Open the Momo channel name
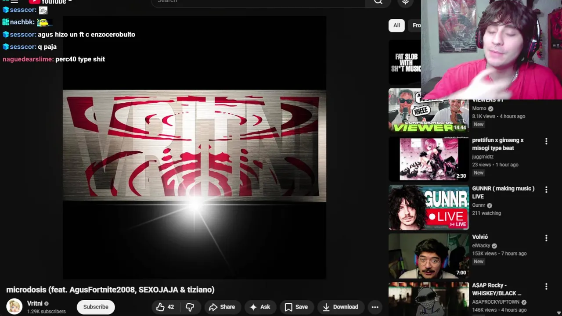Viewport: 562px width, 316px height. (x=479, y=108)
